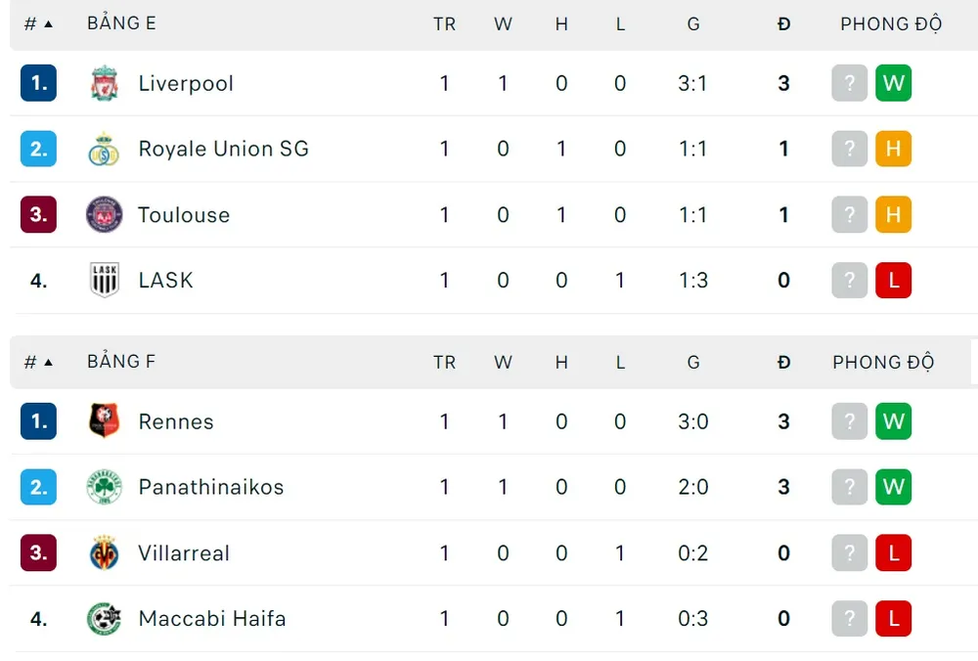Click the PHONG ĐỘ header in Bảng F
This screenshot has width=978, height=661.
[883, 363]
